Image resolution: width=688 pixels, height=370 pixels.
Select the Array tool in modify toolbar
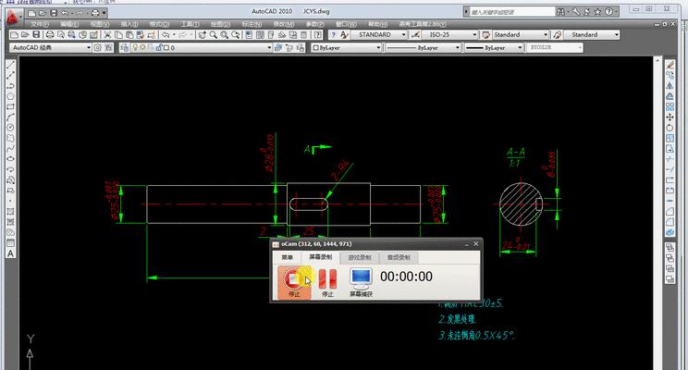(x=670, y=106)
